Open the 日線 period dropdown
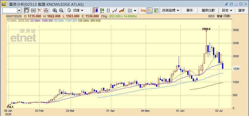Image resolution: width=249 pixels, height=116 pixels. (x=75, y=11)
